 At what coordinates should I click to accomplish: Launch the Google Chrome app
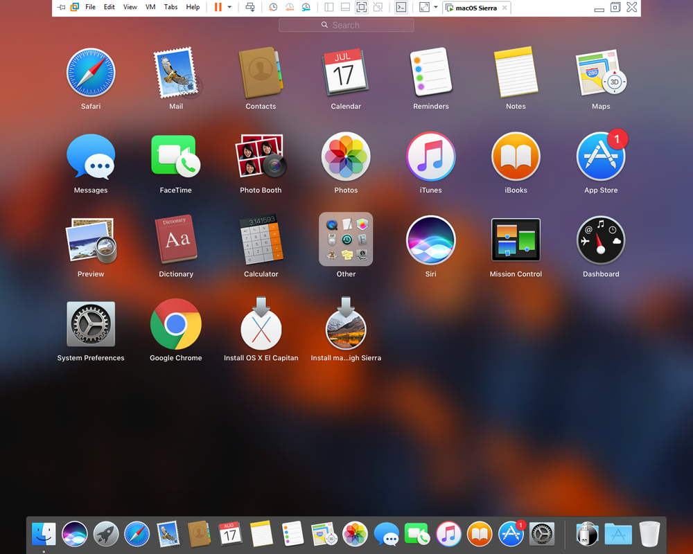pos(176,324)
